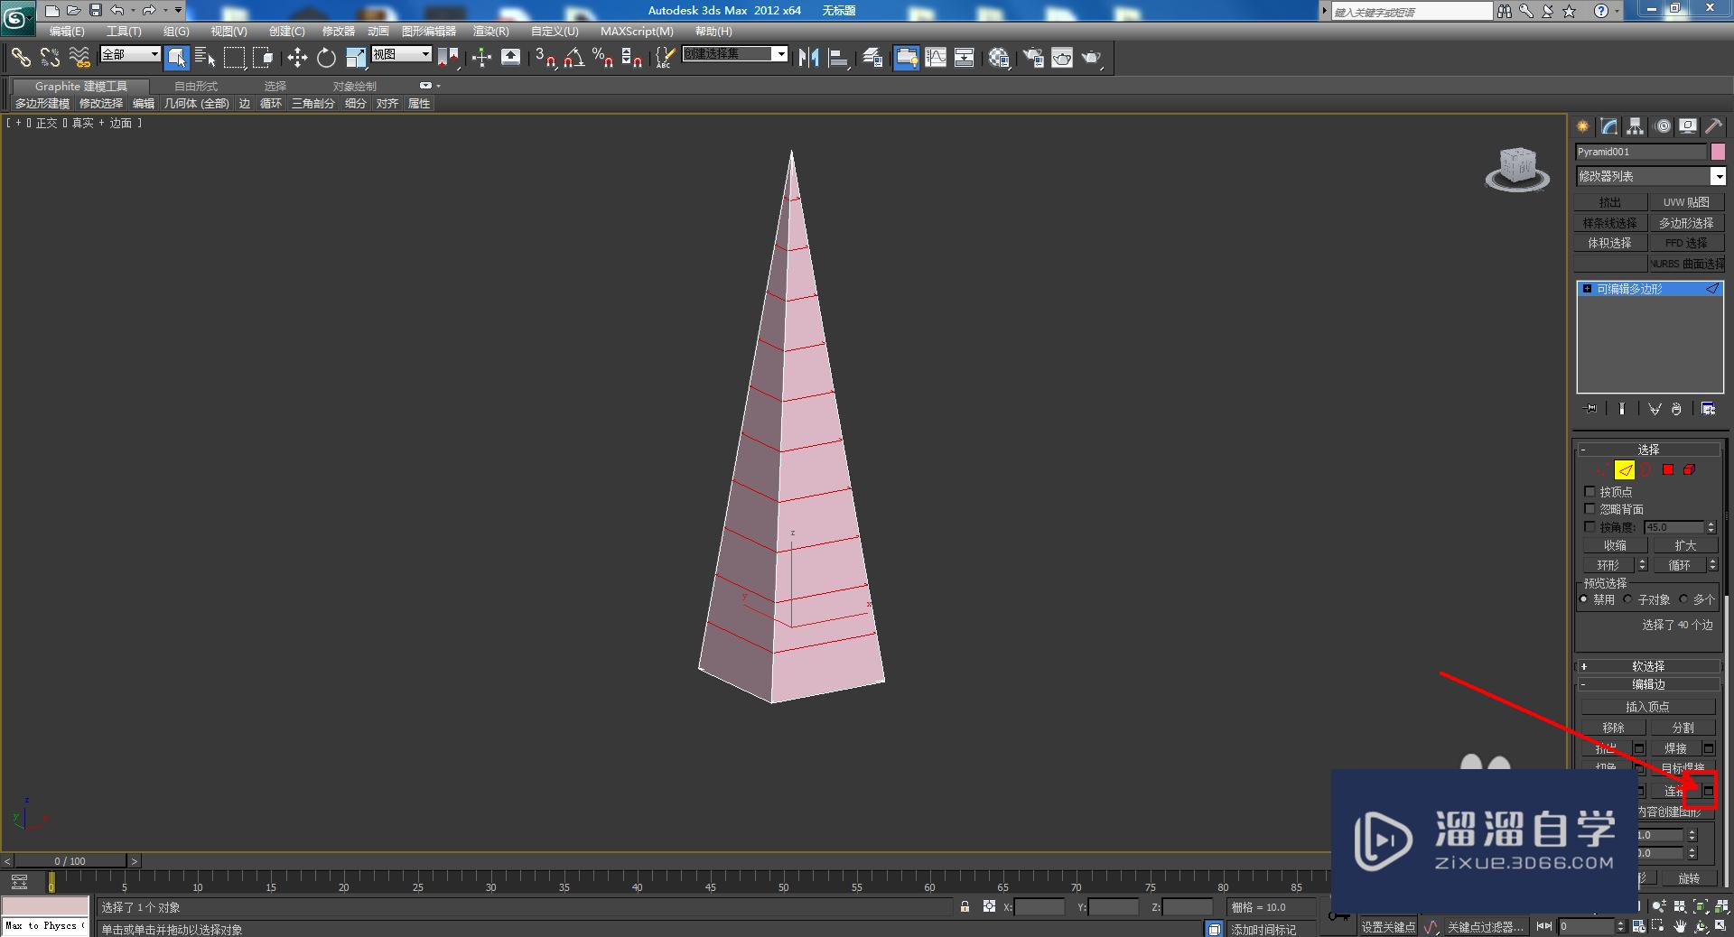1734x937 pixels.
Task: Toggle the Window/Crossing selection icon
Action: [263, 58]
